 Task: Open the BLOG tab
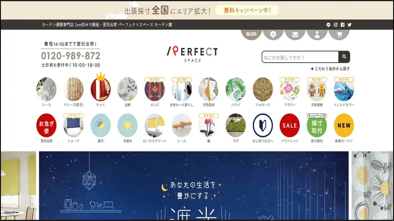tap(251, 34)
